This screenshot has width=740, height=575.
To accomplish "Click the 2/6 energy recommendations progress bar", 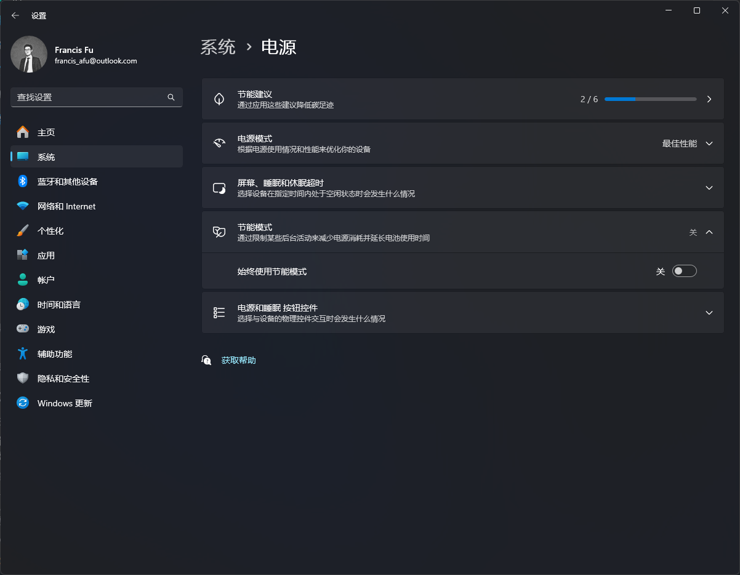I will click(x=650, y=99).
